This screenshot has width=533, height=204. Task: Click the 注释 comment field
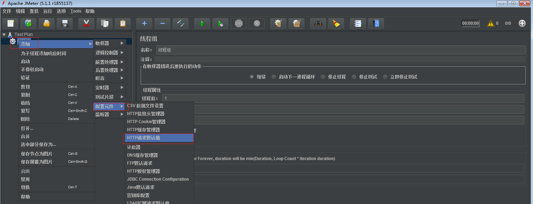click(x=340, y=59)
